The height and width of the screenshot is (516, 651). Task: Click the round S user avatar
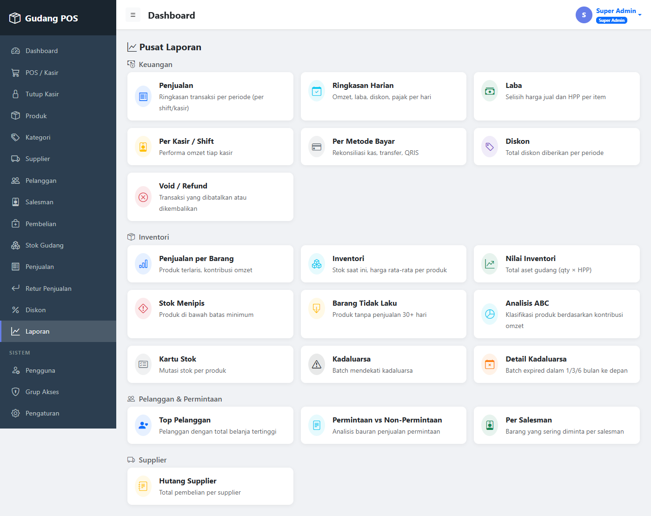click(x=584, y=15)
